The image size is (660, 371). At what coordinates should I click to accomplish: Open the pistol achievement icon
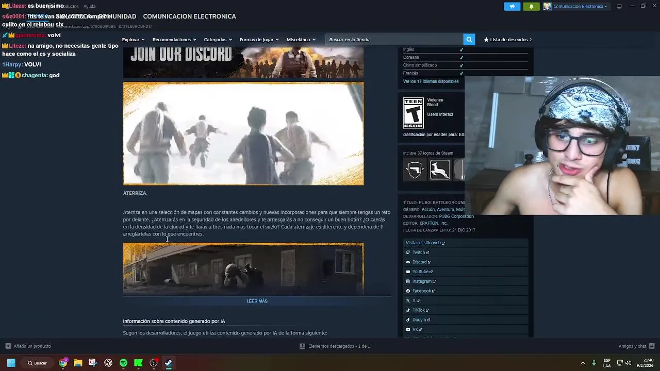click(x=415, y=170)
